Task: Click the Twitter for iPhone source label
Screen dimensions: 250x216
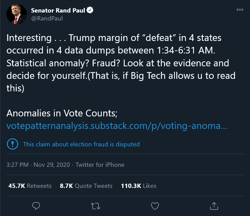Action: click(x=100, y=165)
